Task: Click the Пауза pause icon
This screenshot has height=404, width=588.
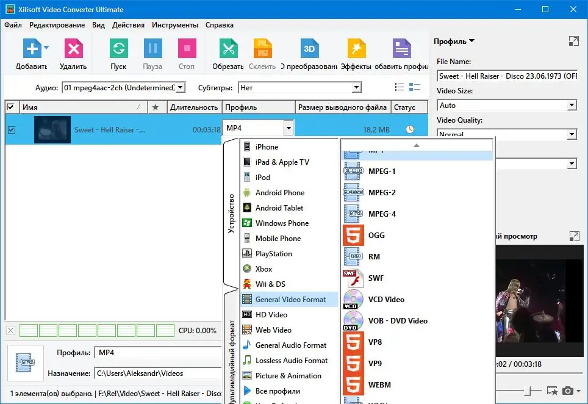Action: (152, 48)
